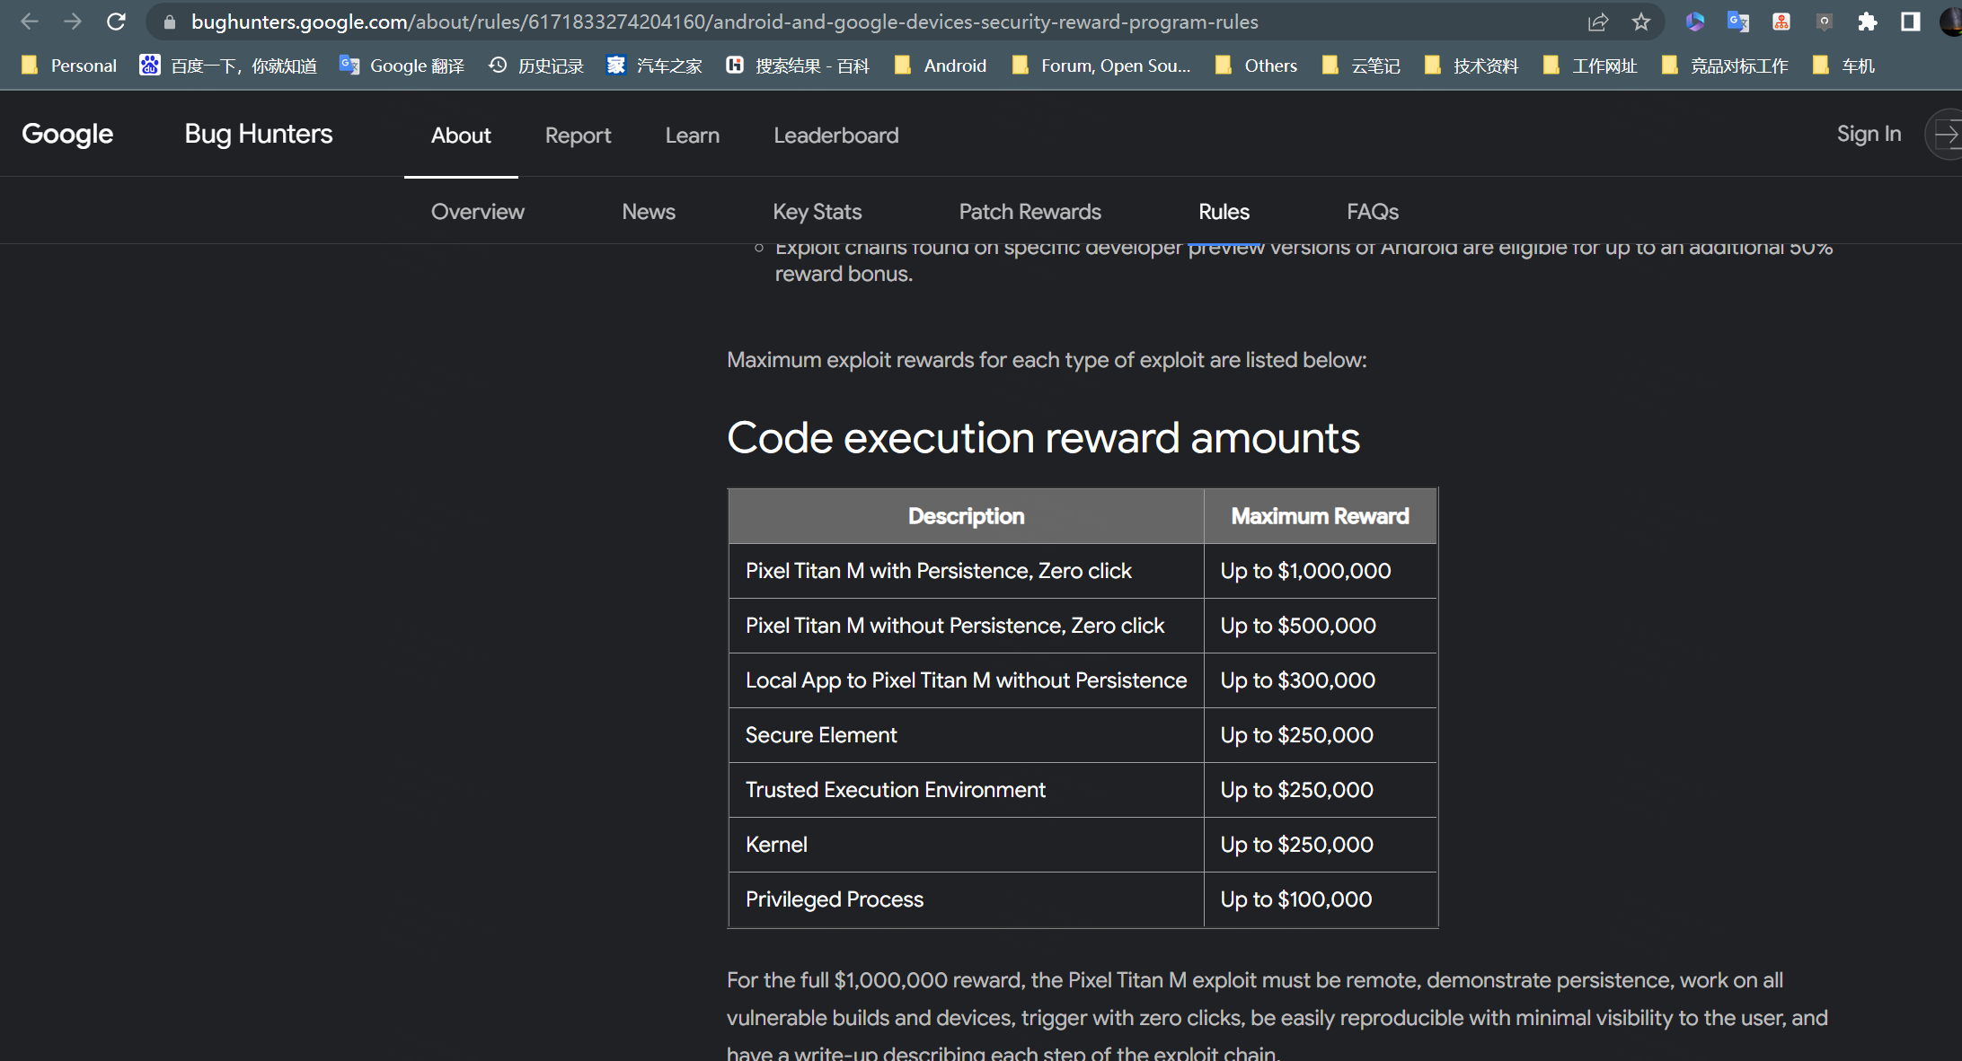Image resolution: width=1962 pixels, height=1061 pixels.
Task: Open the Google 翻译 bookmark
Action: [x=402, y=66]
